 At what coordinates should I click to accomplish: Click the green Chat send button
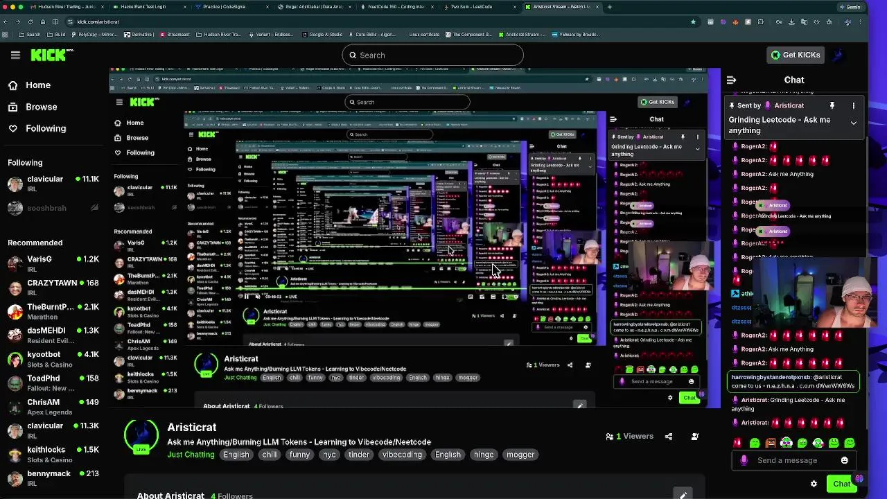pyautogui.click(x=842, y=484)
